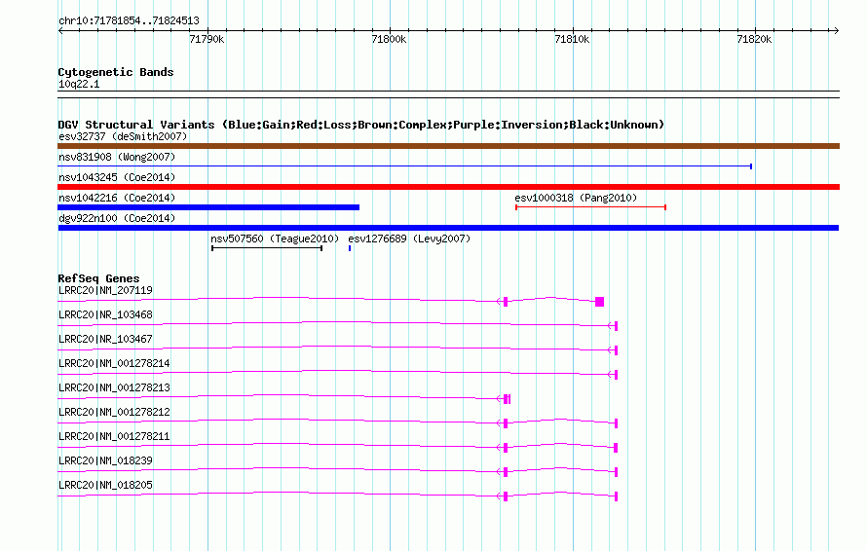Click the DGV Structural Variants track title

click(361, 125)
